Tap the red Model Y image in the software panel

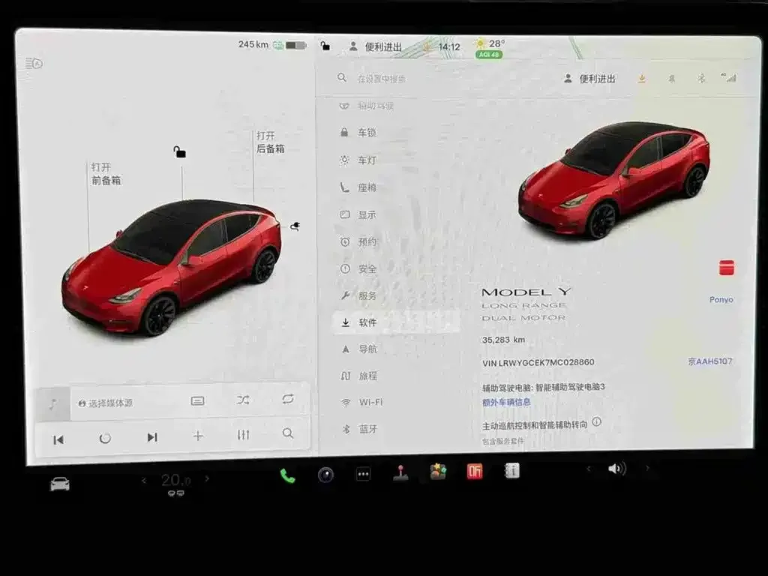point(614,180)
